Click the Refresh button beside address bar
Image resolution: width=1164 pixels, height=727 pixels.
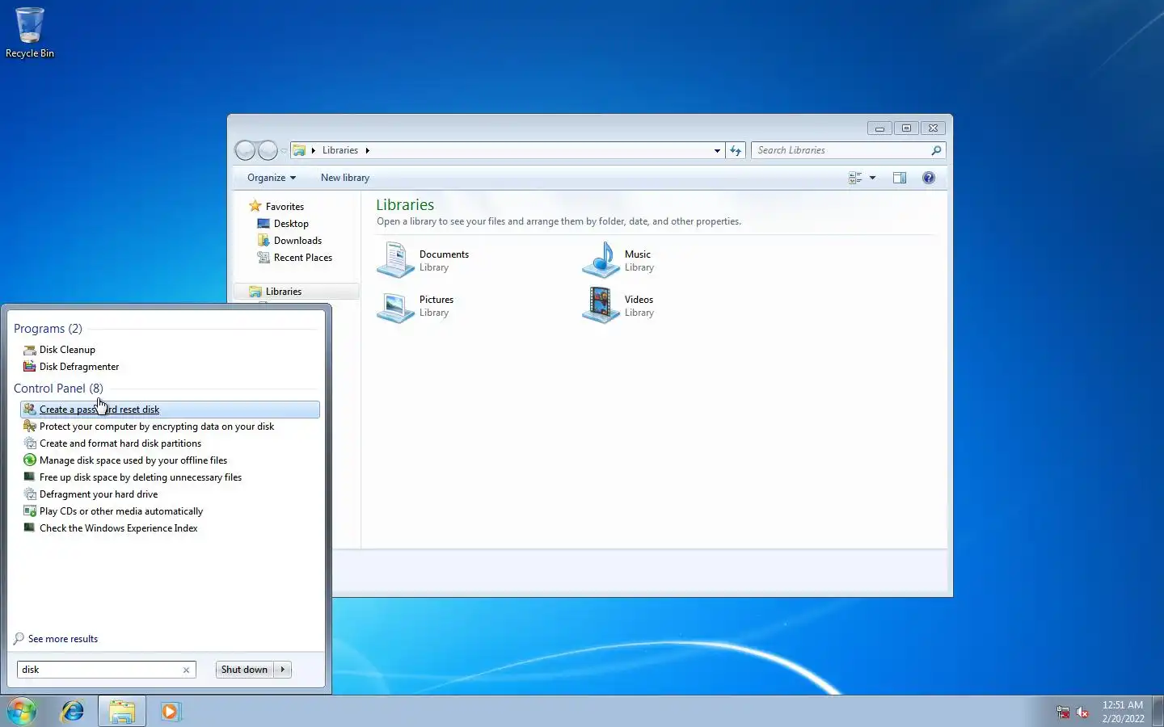[736, 150]
